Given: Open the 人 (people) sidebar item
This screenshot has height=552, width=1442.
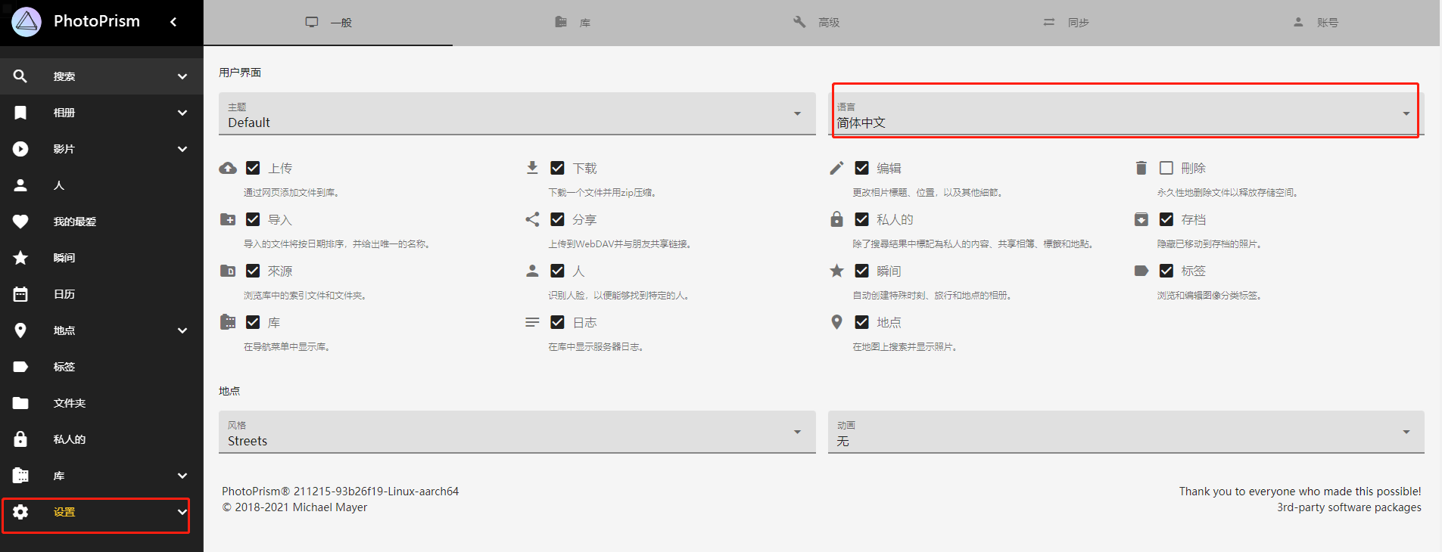Looking at the screenshot, I should point(59,185).
